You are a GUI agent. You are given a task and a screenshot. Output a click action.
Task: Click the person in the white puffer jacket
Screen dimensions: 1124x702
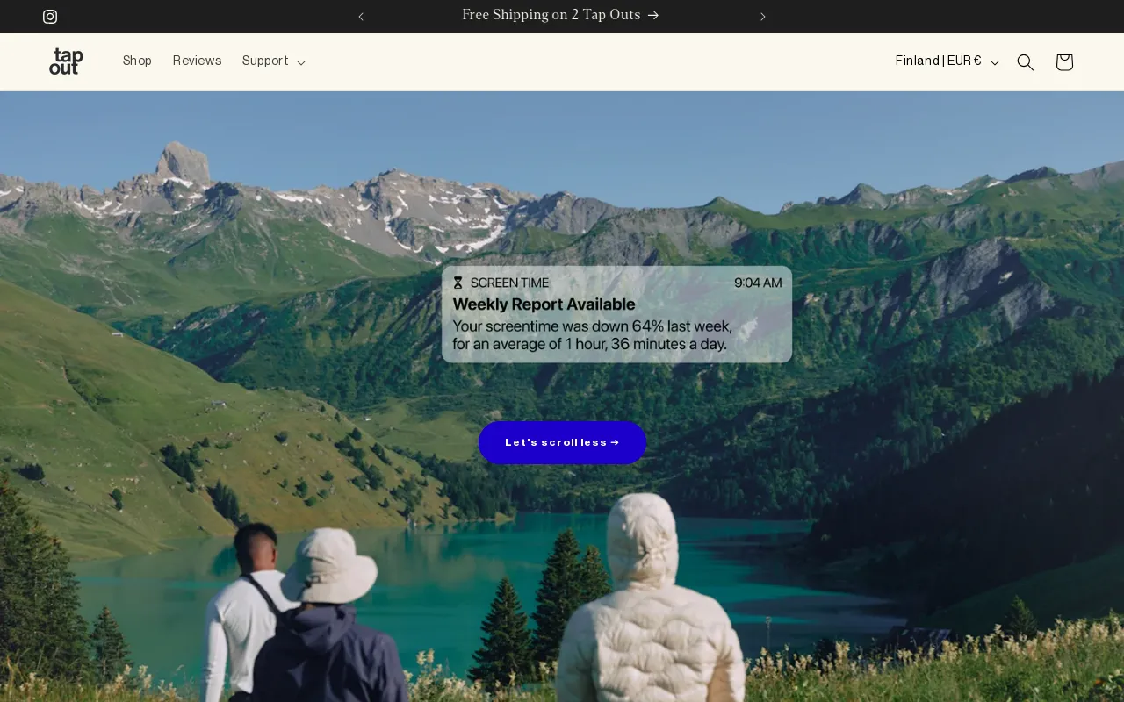[648, 605]
